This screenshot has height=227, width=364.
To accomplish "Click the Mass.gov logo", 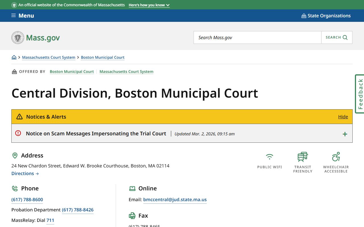I will (x=36, y=37).
